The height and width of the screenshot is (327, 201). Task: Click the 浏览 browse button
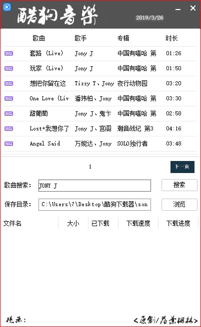pos(179,205)
